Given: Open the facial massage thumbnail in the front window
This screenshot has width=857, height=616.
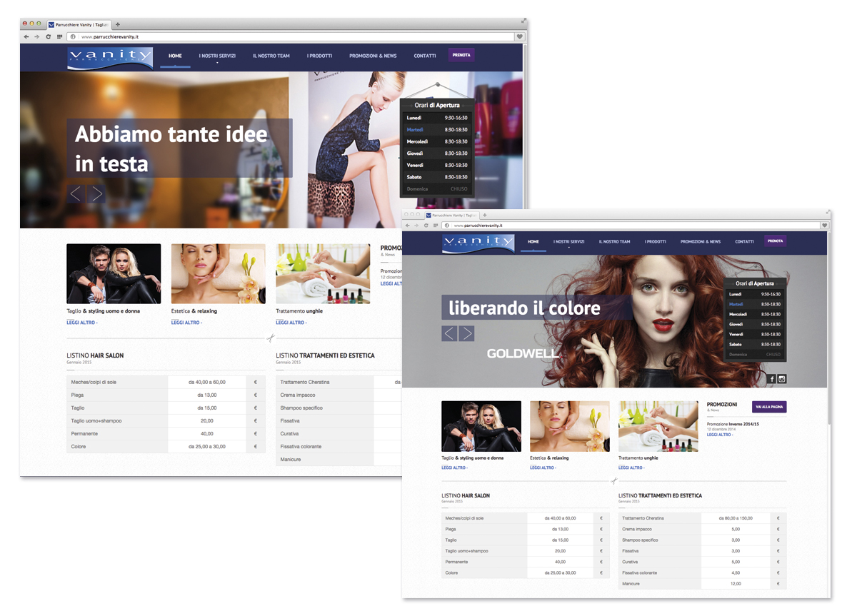Looking at the screenshot, I should pos(570,426).
